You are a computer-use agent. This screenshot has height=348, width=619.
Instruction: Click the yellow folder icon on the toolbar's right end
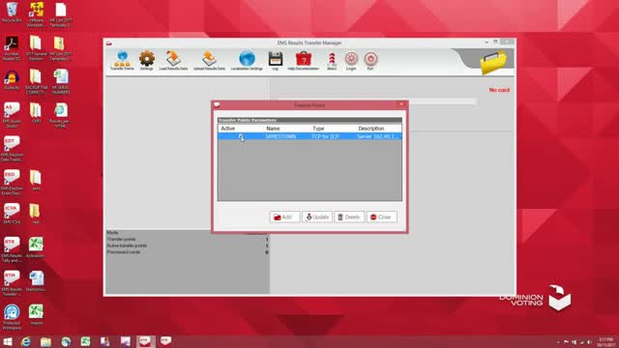[493, 62]
